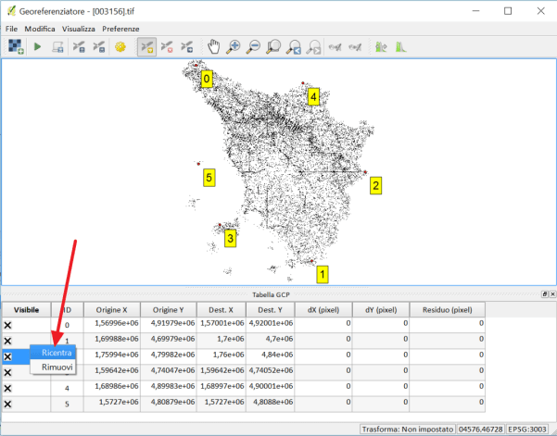
Task: Choose Rimuovi from the context menu
Action: (x=57, y=367)
